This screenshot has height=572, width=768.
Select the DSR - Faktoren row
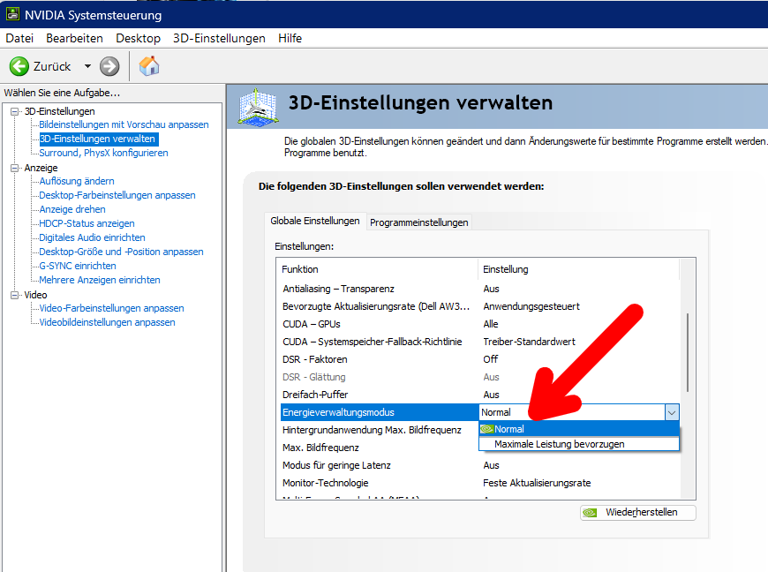tap(480, 359)
